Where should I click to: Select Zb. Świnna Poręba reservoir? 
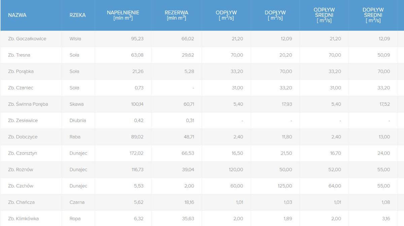28,104
